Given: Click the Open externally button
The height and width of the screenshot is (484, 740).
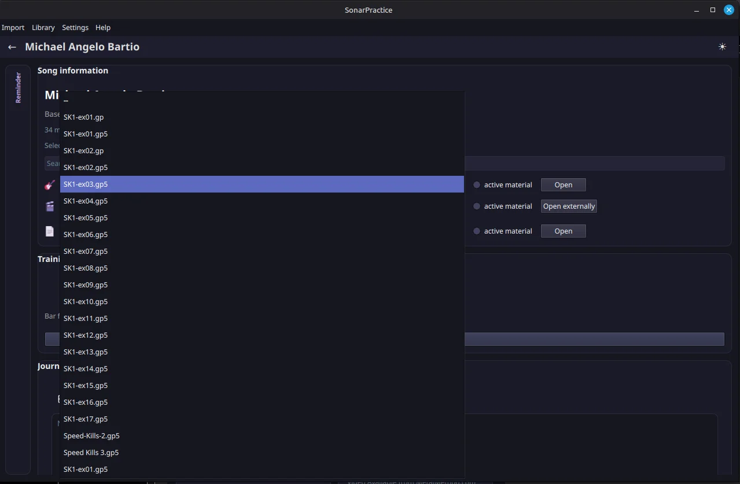Looking at the screenshot, I should [569, 206].
